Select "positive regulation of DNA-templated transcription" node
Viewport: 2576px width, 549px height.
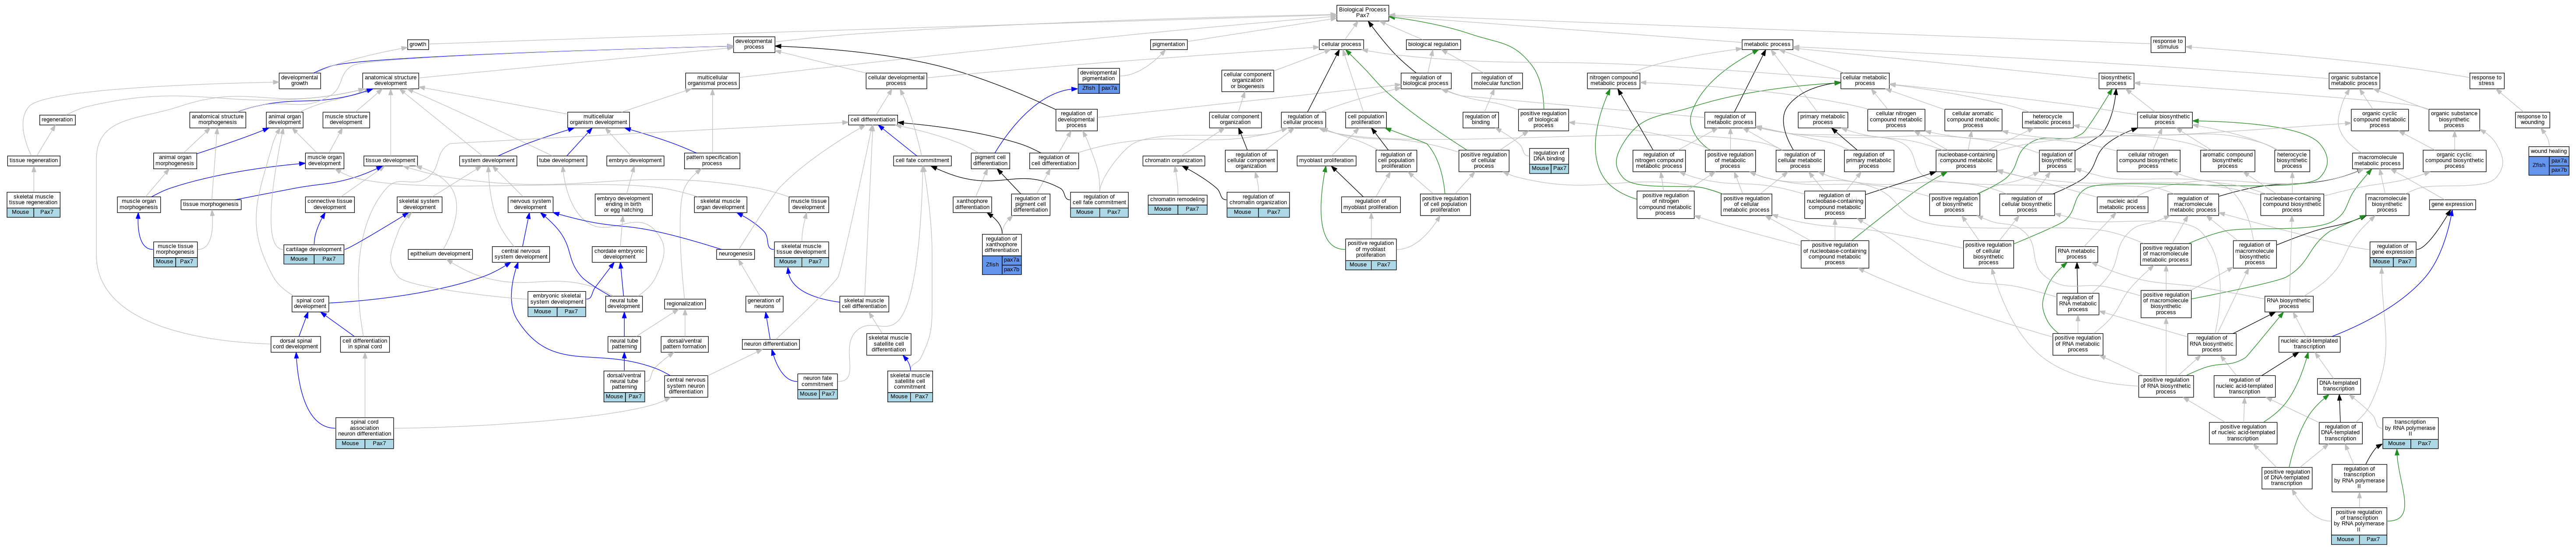coord(2286,477)
